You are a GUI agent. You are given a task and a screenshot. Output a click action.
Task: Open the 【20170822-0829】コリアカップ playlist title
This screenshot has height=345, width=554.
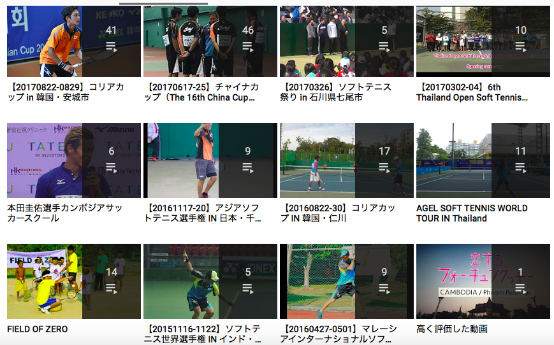pyautogui.click(x=66, y=92)
